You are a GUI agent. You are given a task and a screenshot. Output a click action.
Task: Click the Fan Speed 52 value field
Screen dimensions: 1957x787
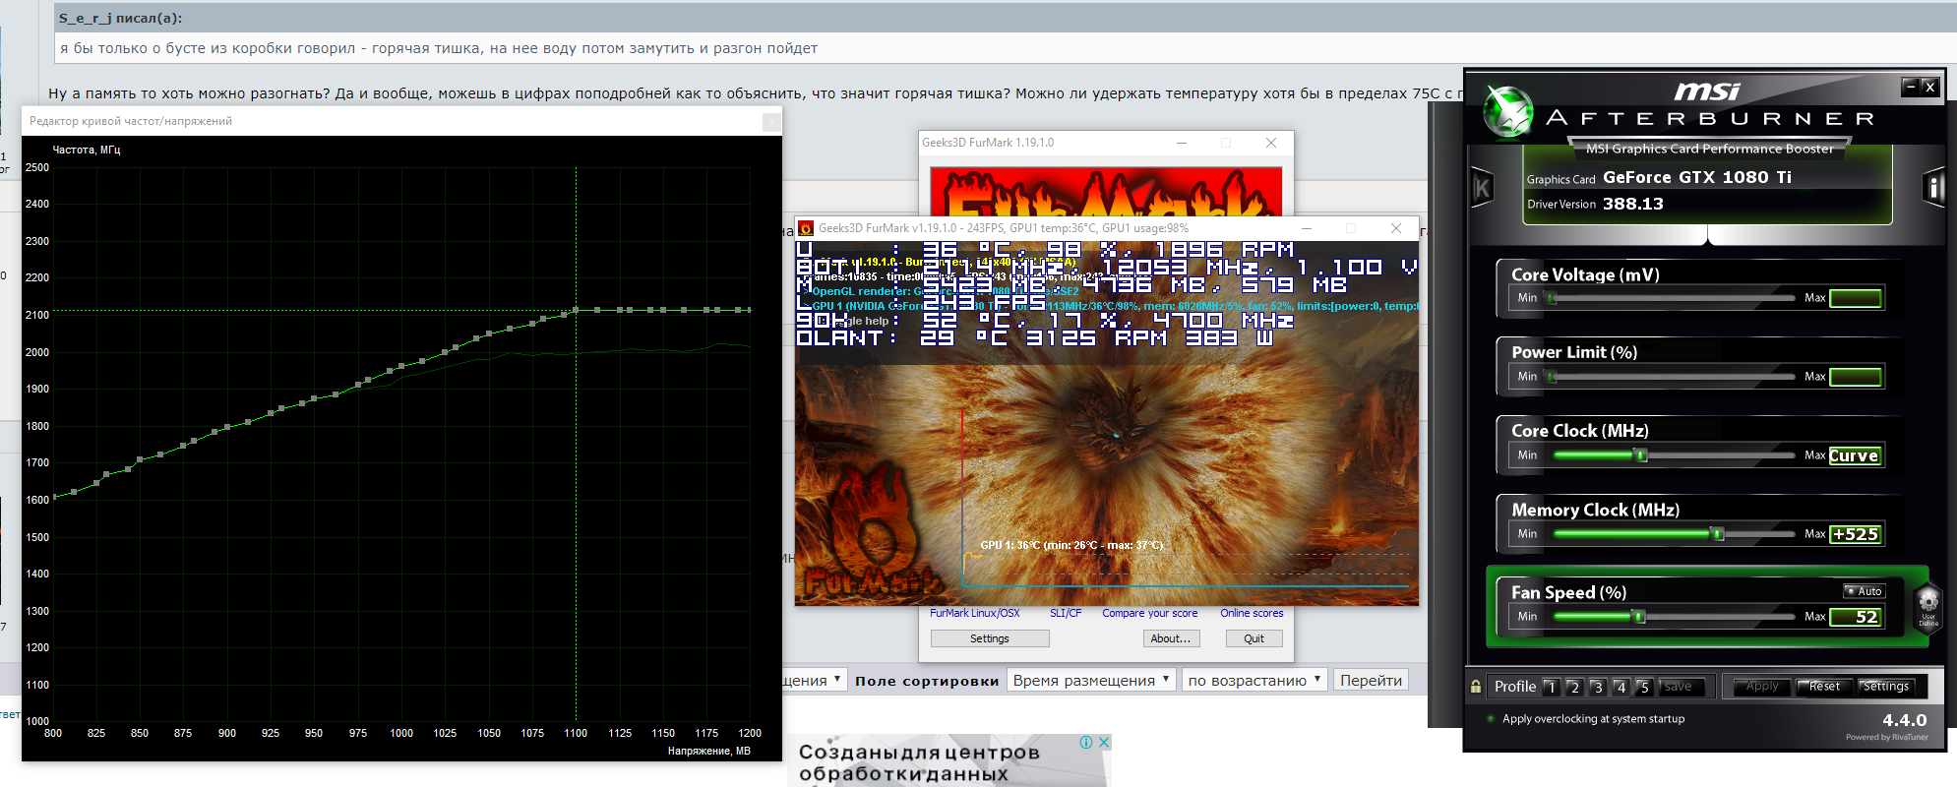1856,617
